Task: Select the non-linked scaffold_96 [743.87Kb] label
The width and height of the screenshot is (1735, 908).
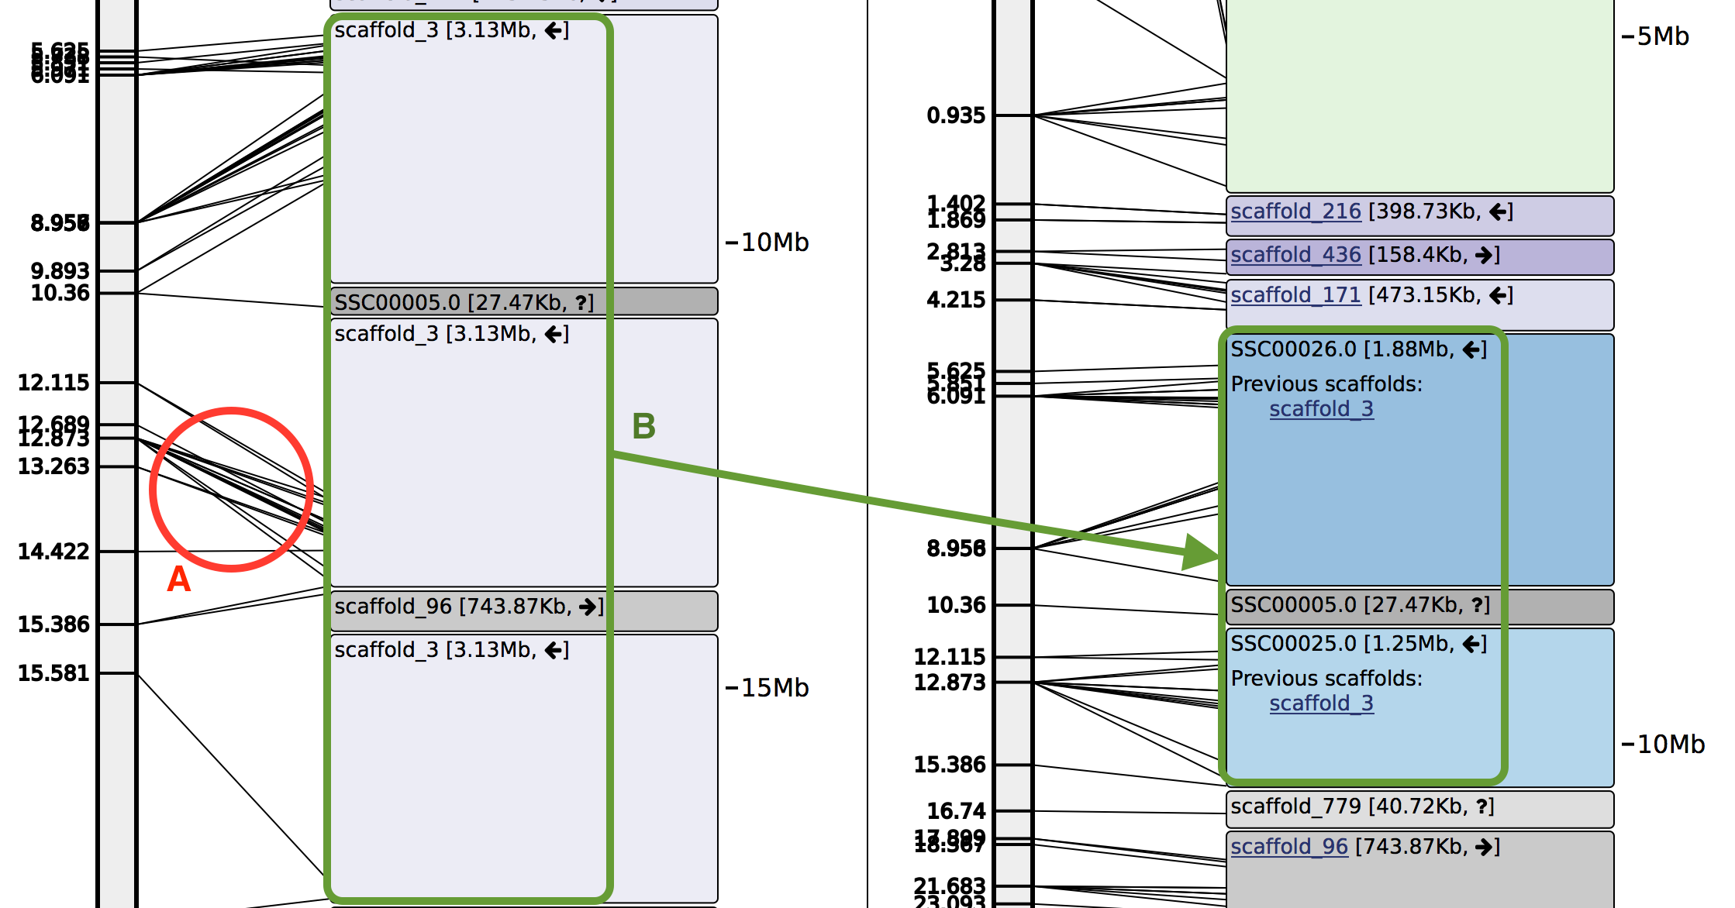Action: tap(468, 607)
